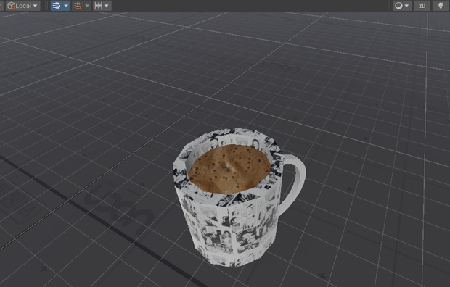Open the Local handle rotation dropdown
The height and width of the screenshot is (287, 450).
(22, 6)
